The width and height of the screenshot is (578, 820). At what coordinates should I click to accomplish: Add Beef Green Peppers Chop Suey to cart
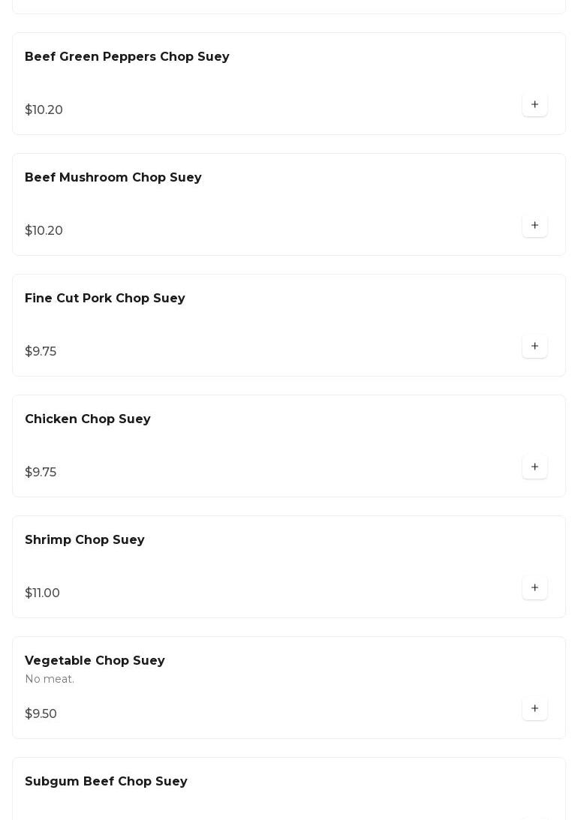click(x=534, y=104)
